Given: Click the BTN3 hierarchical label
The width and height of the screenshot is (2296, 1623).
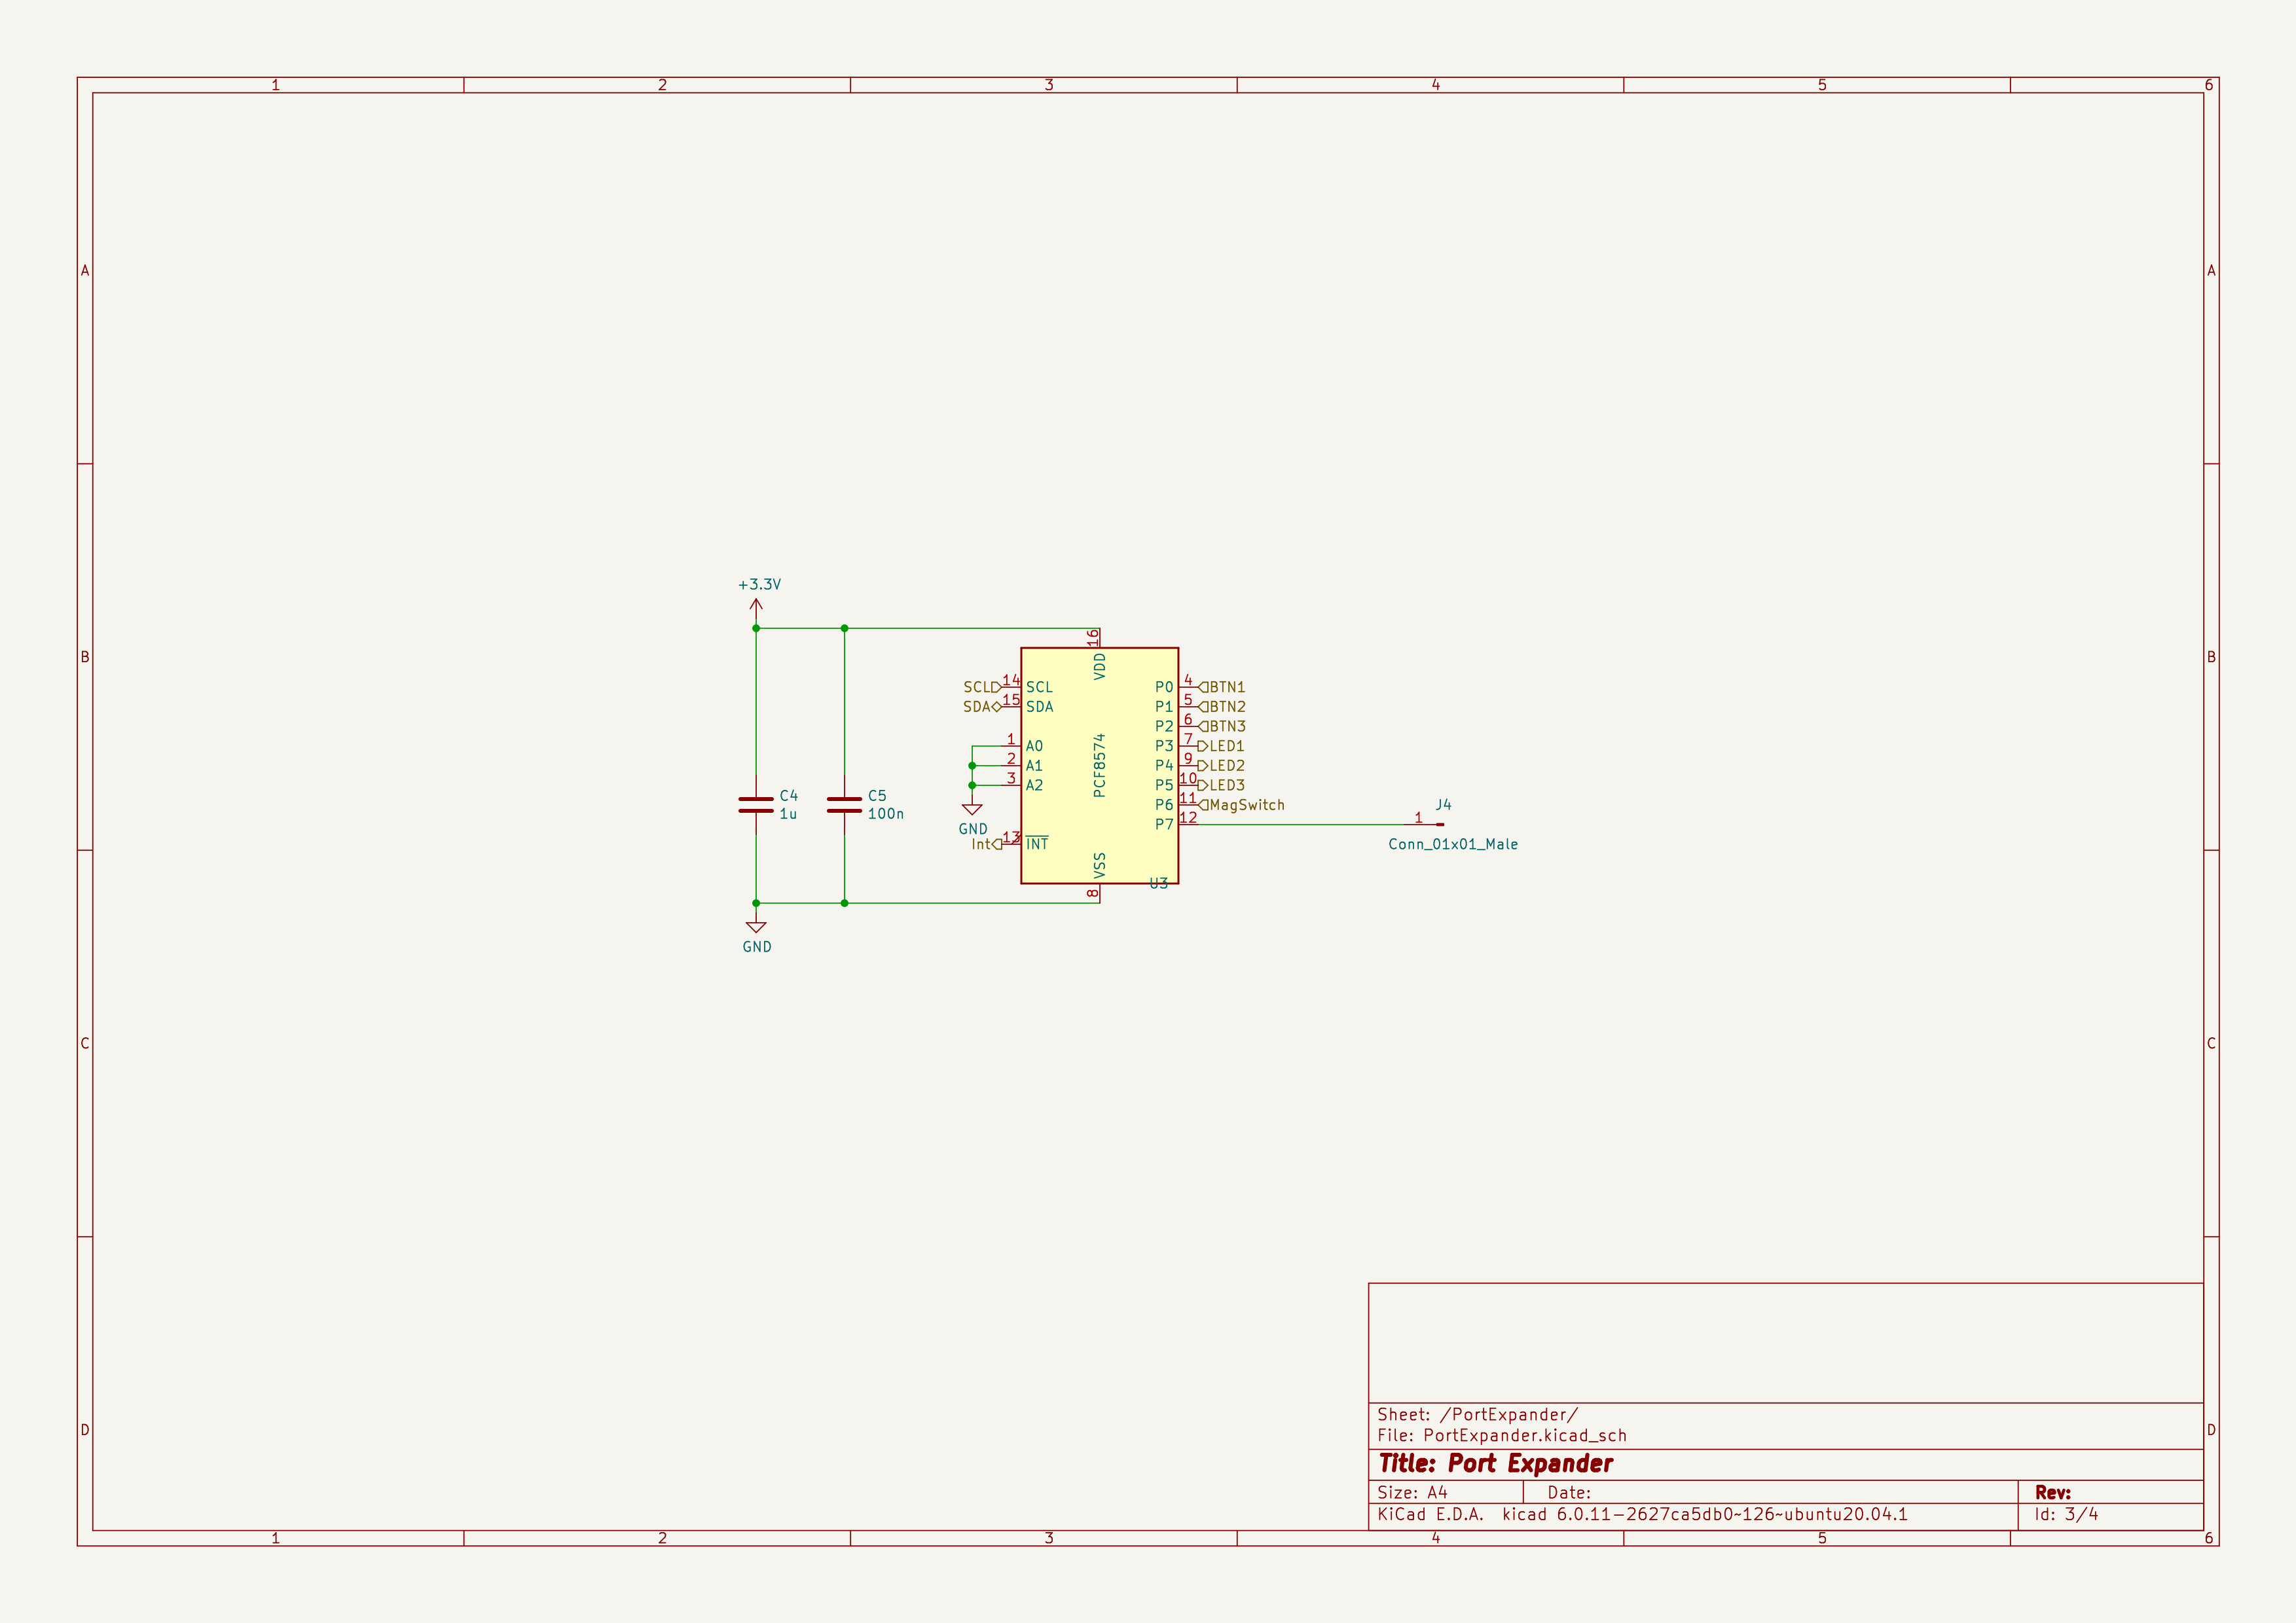Looking at the screenshot, I should (x=1222, y=726).
